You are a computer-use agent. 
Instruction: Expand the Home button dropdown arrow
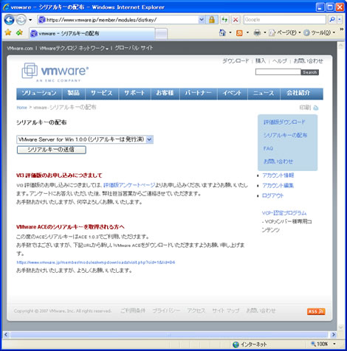coord(230,32)
